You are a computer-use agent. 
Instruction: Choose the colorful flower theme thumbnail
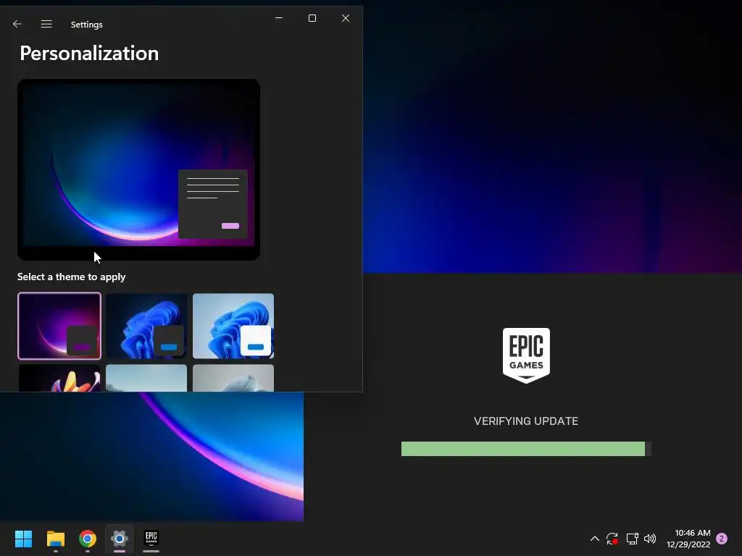point(59,378)
